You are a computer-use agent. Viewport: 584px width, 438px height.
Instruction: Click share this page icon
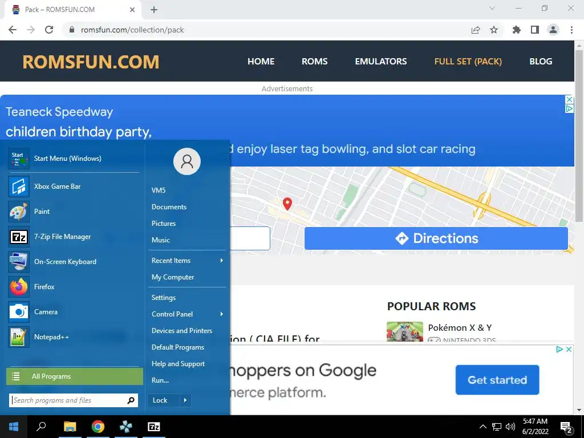pos(476,30)
